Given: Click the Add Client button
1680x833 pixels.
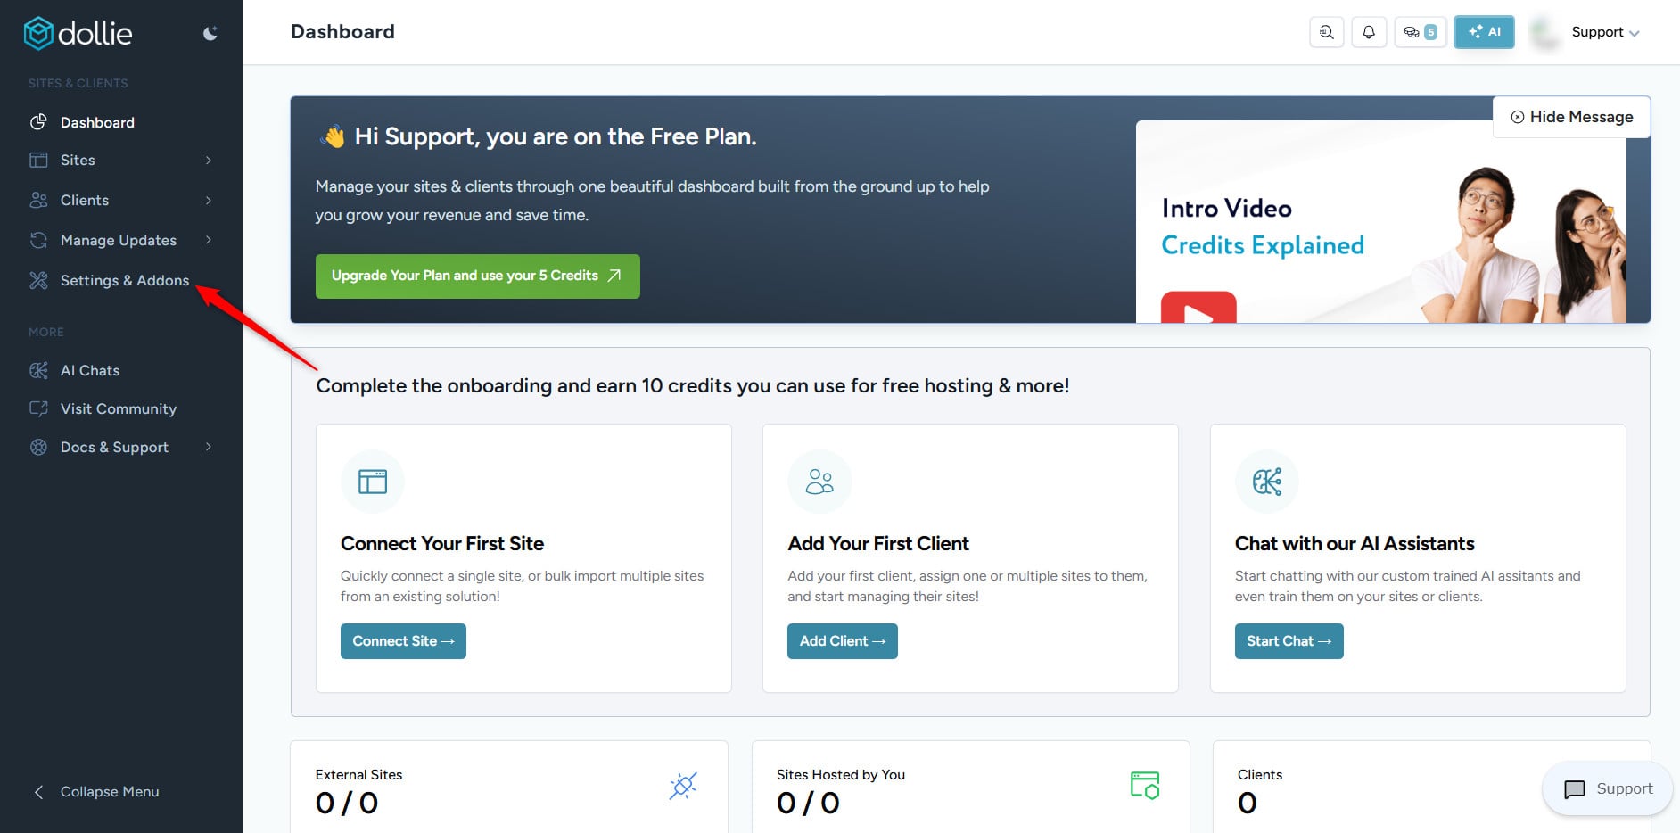Looking at the screenshot, I should [842, 641].
